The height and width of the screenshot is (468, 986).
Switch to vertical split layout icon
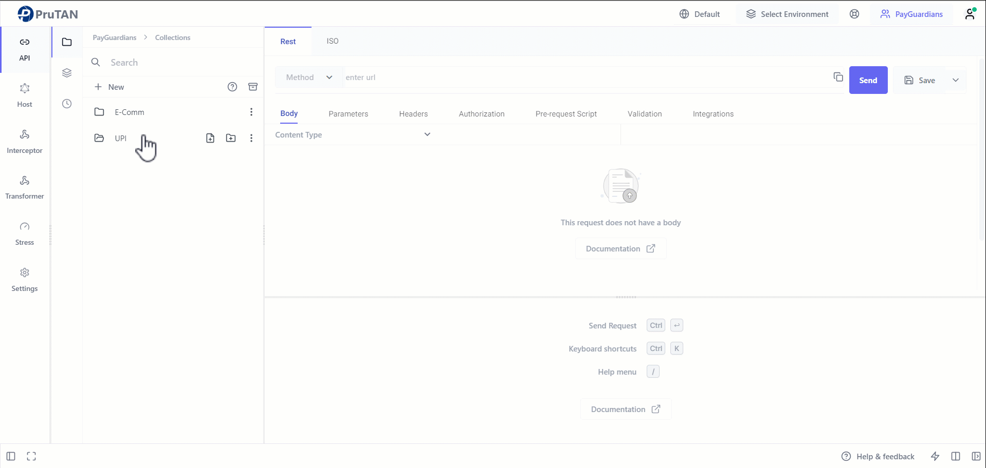[x=956, y=456]
